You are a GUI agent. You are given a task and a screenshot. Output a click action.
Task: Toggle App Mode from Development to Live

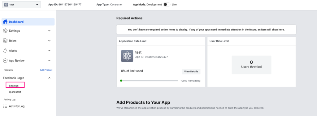click(167, 4)
